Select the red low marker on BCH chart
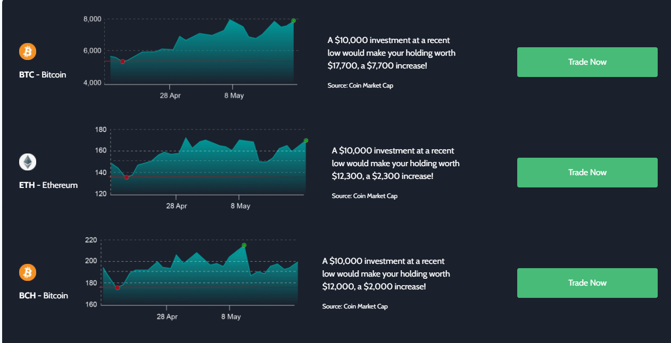The image size is (671, 343). pyautogui.click(x=117, y=287)
